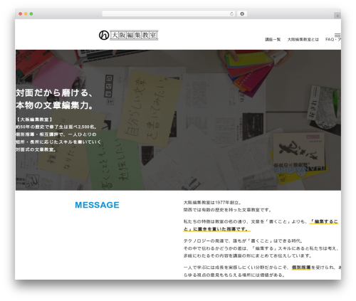Open a new tab with plus button
Image resolution: width=356 pixels, height=301 pixels.
click(337, 16)
